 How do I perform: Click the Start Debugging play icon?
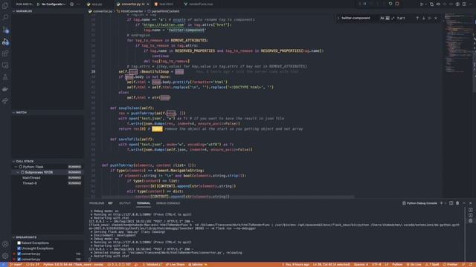(x=38, y=4)
